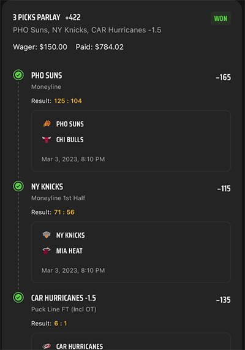
Task: Click the 125 : 104 result score
Action: coord(68,101)
